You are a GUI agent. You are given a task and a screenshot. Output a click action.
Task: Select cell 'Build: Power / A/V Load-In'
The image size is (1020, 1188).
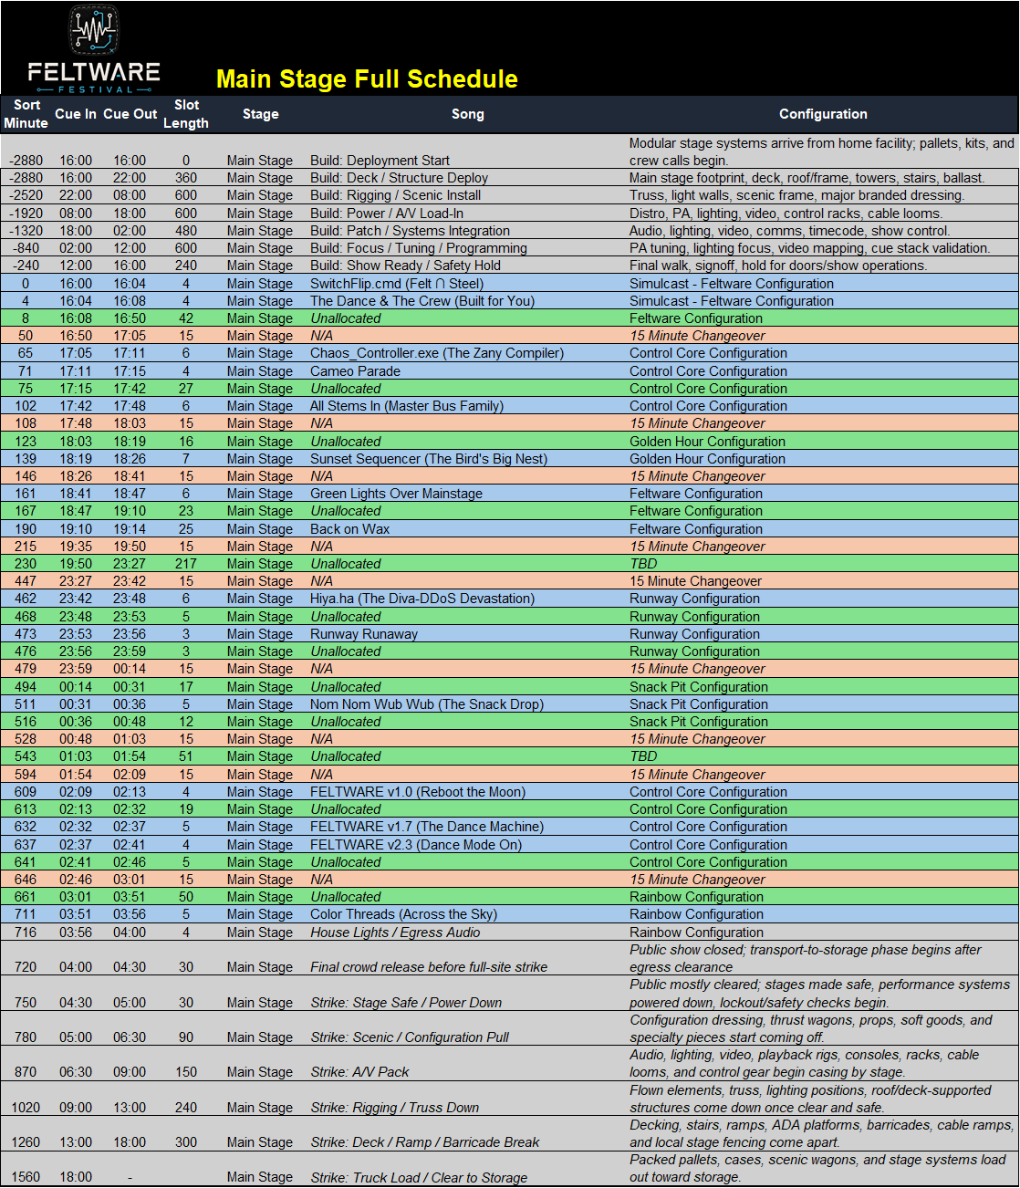tap(387, 214)
